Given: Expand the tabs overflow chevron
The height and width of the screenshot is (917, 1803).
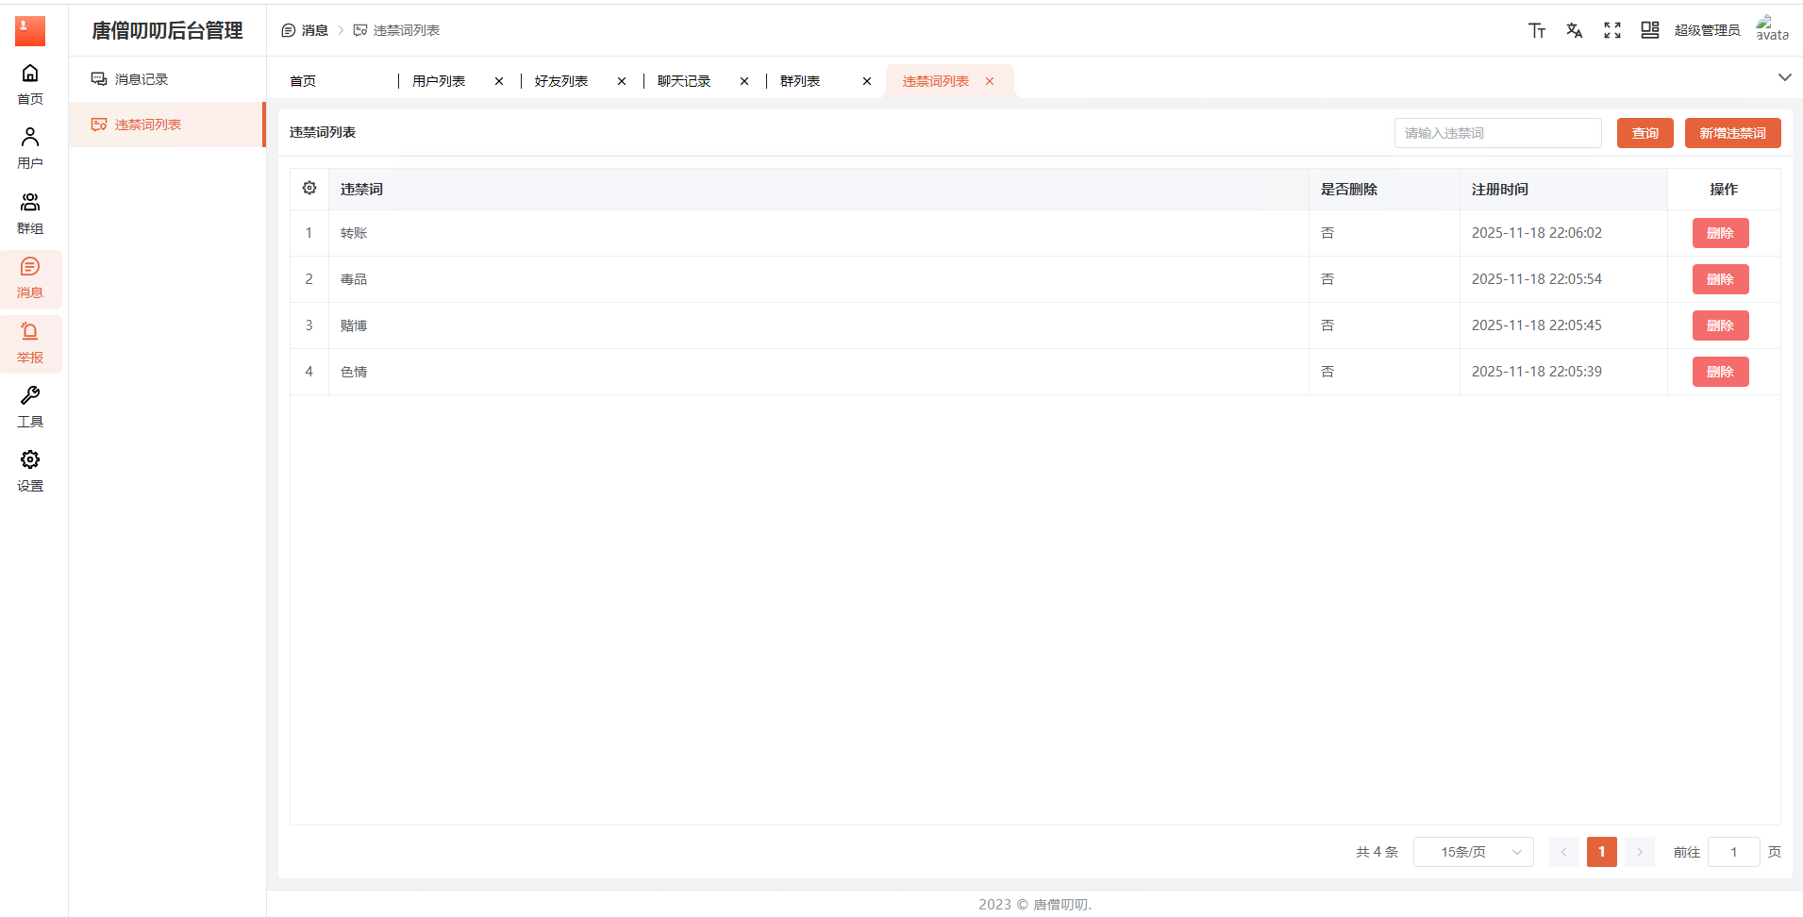Looking at the screenshot, I should tap(1784, 77).
